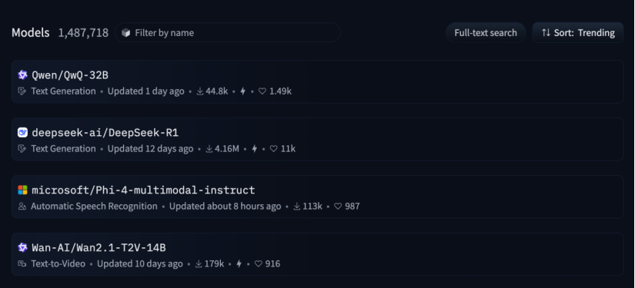Click the Qwen organization avatar icon
635x288 pixels.
(x=22, y=75)
